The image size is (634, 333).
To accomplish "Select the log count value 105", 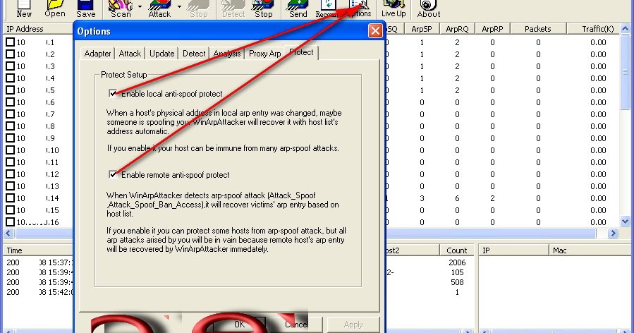I will [x=457, y=272].
